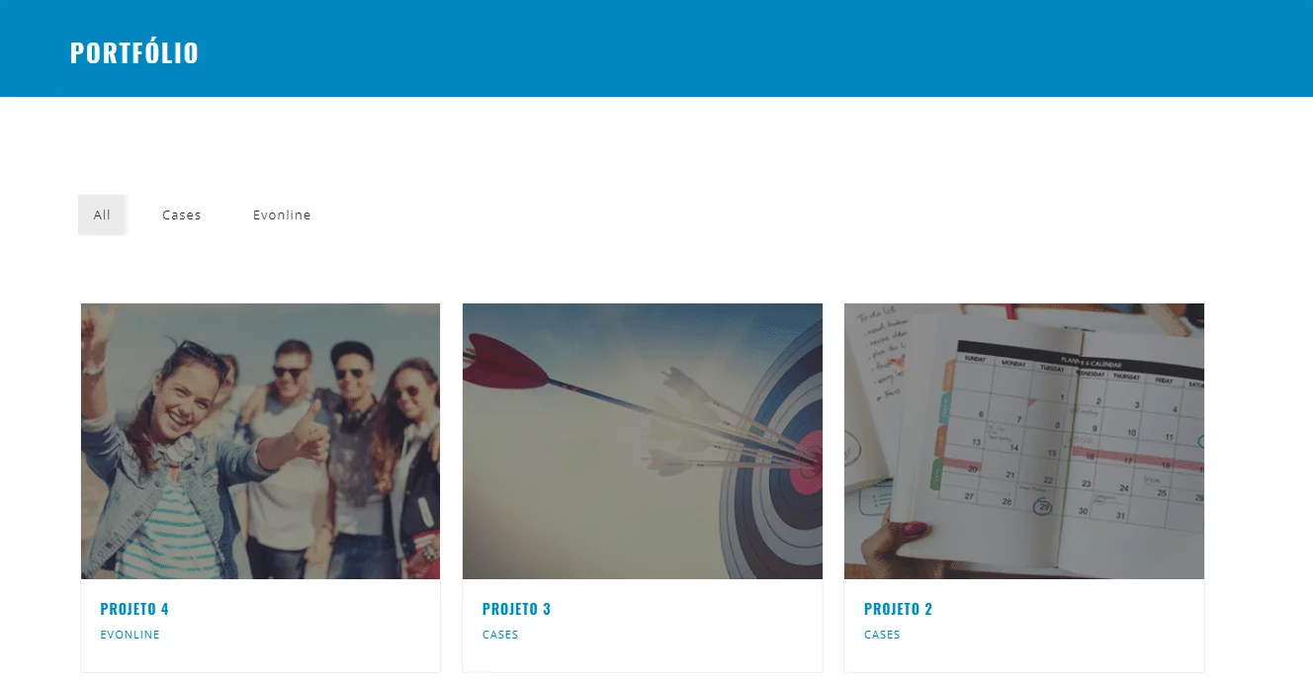This screenshot has width=1313, height=683.
Task: Click the Portfólio page heading
Action: click(x=134, y=52)
